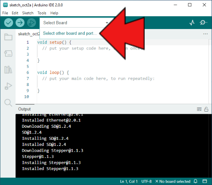Click line number 10 in gutter
Screen dimensions: 212x185
pos(26,97)
